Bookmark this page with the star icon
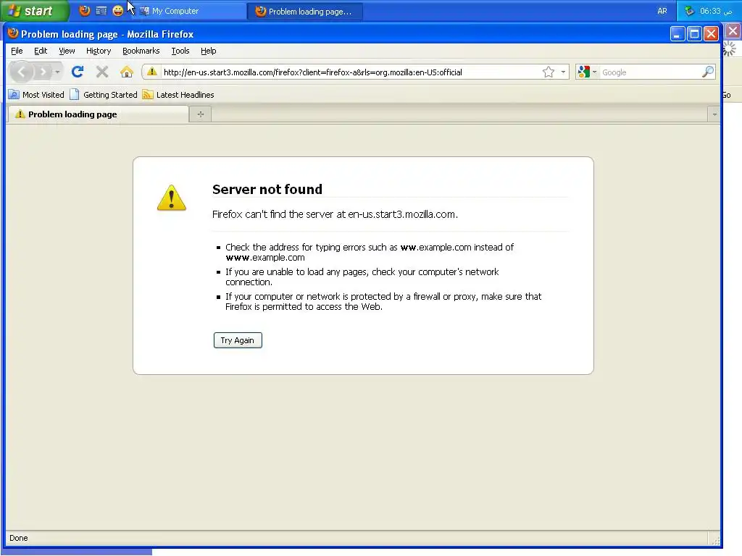 point(548,72)
